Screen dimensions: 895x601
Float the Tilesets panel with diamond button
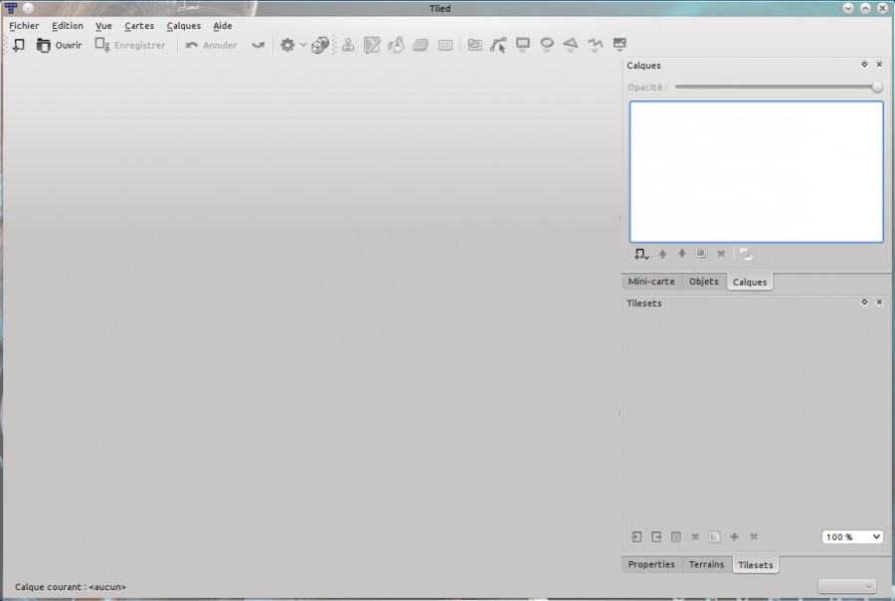pyautogui.click(x=864, y=302)
